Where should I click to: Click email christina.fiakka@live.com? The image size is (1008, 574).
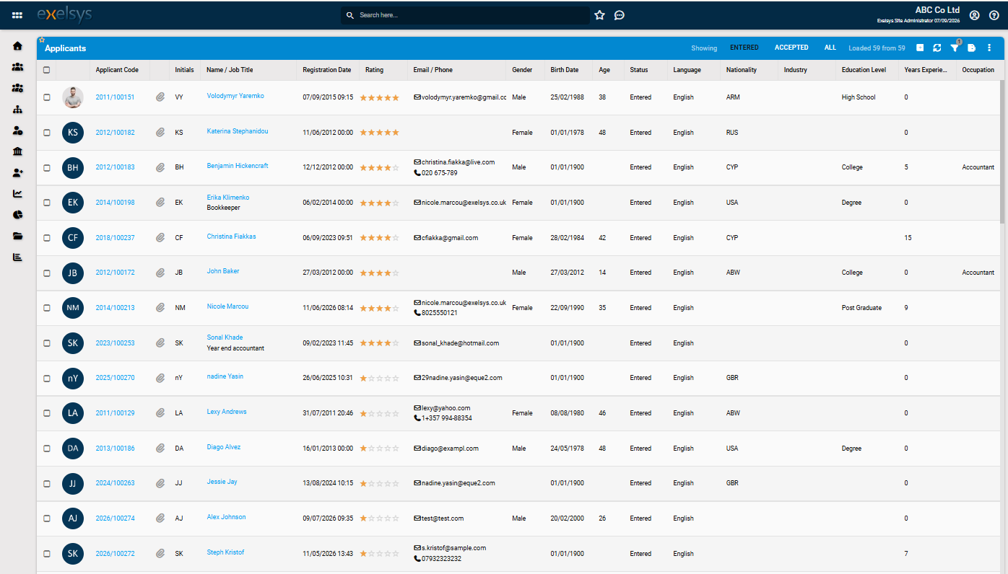tap(458, 162)
